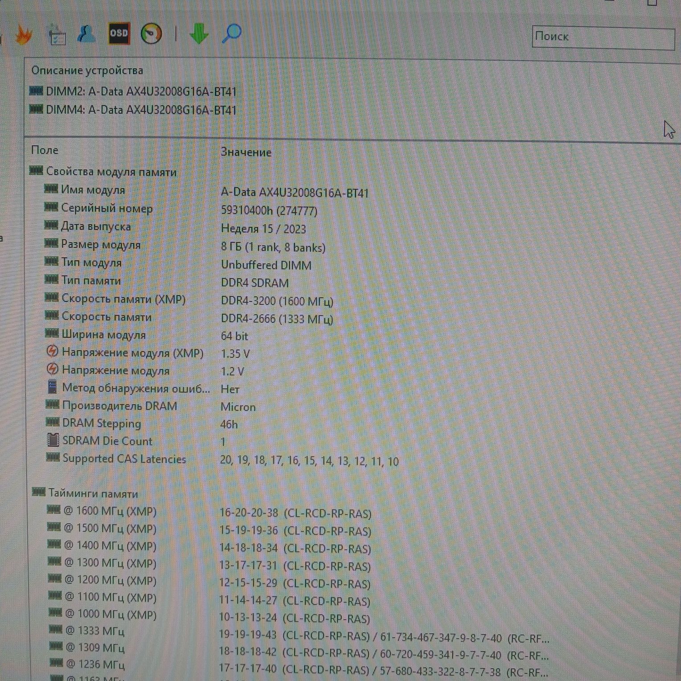Select the Micron manufacturer value
This screenshot has height=681, width=681.
pos(238,407)
